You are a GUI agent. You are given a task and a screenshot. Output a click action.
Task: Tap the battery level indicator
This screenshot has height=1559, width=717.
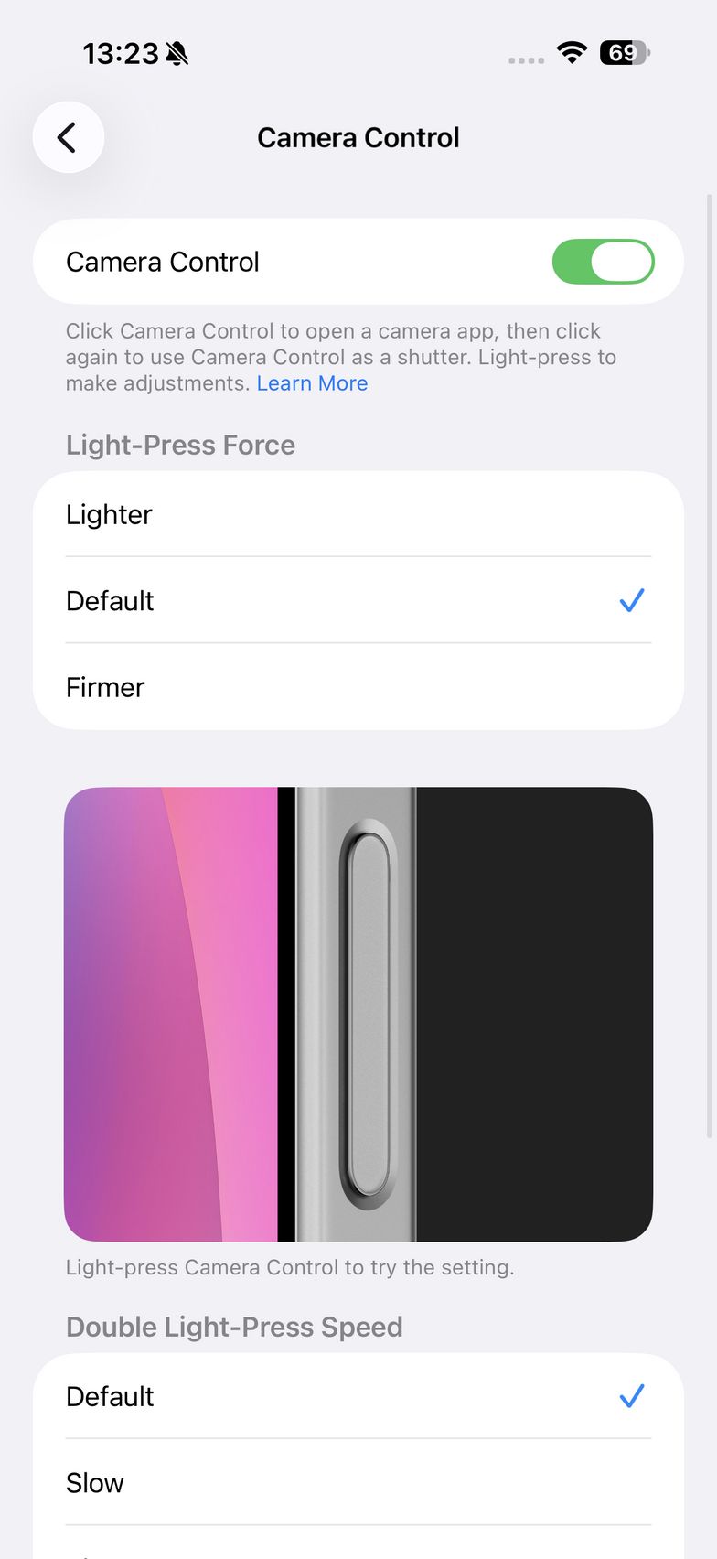point(625,53)
